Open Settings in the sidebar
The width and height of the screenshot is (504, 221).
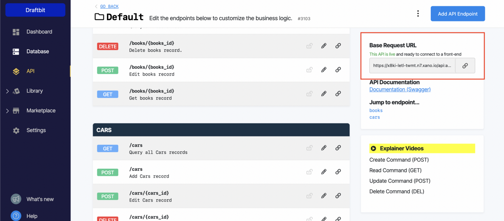(36, 130)
